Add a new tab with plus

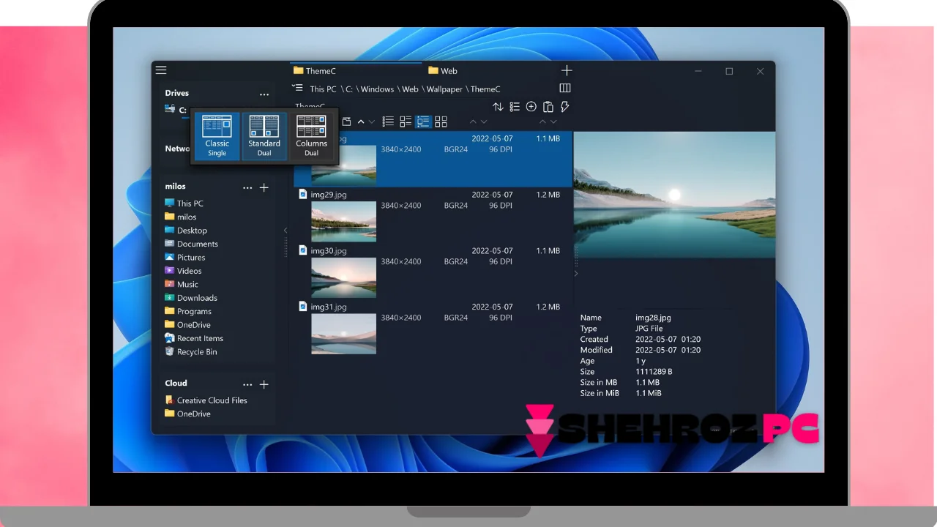click(x=567, y=70)
